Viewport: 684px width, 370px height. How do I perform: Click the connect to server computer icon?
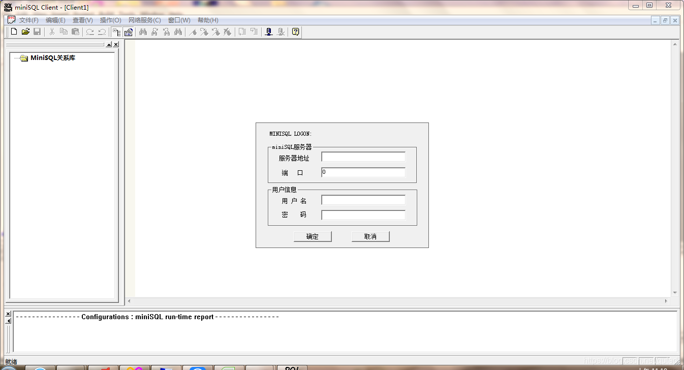tap(269, 32)
